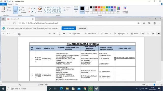Click the Page view button
This screenshot has height=91, width=163.
click(x=74, y=34)
